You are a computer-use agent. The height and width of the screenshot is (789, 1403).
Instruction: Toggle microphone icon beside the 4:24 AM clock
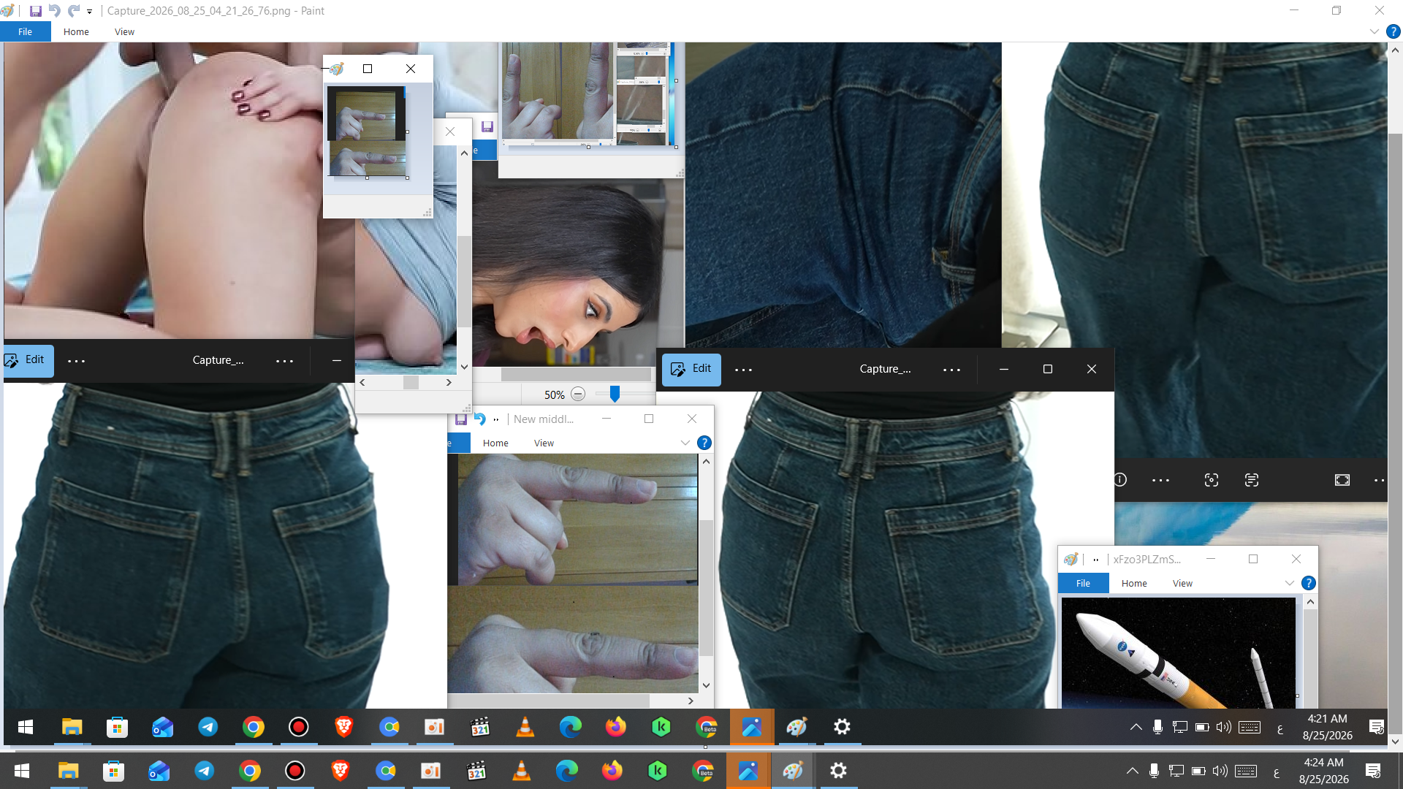1154,771
